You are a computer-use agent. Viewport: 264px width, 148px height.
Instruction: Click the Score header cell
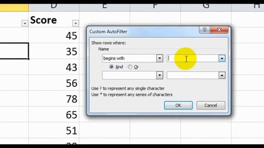point(54,19)
